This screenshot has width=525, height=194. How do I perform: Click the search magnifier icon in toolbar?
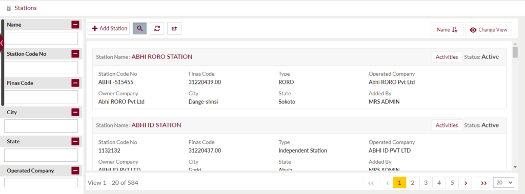pyautogui.click(x=140, y=29)
